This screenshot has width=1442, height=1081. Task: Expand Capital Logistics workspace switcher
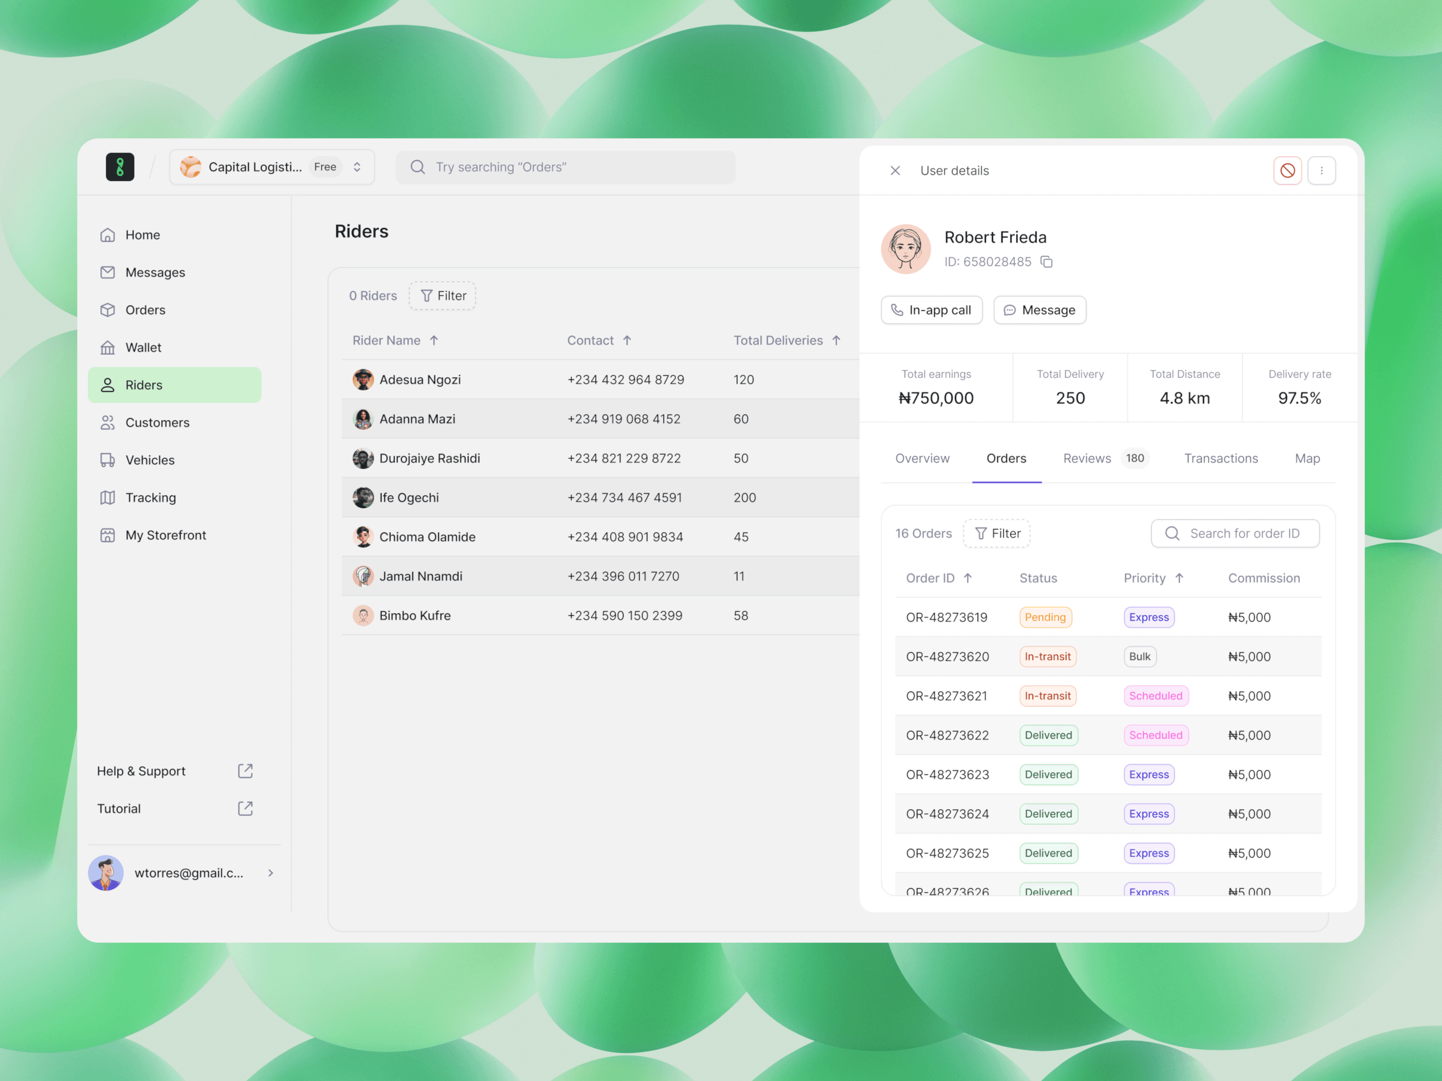(x=357, y=167)
